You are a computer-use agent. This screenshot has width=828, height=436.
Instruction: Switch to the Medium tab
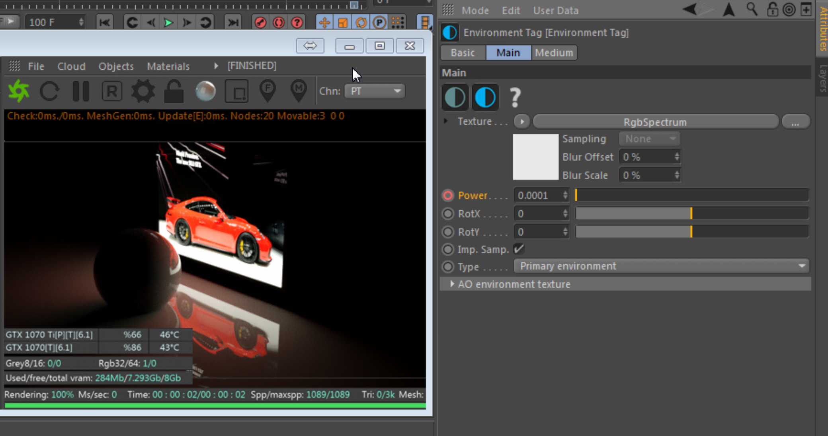pos(554,53)
